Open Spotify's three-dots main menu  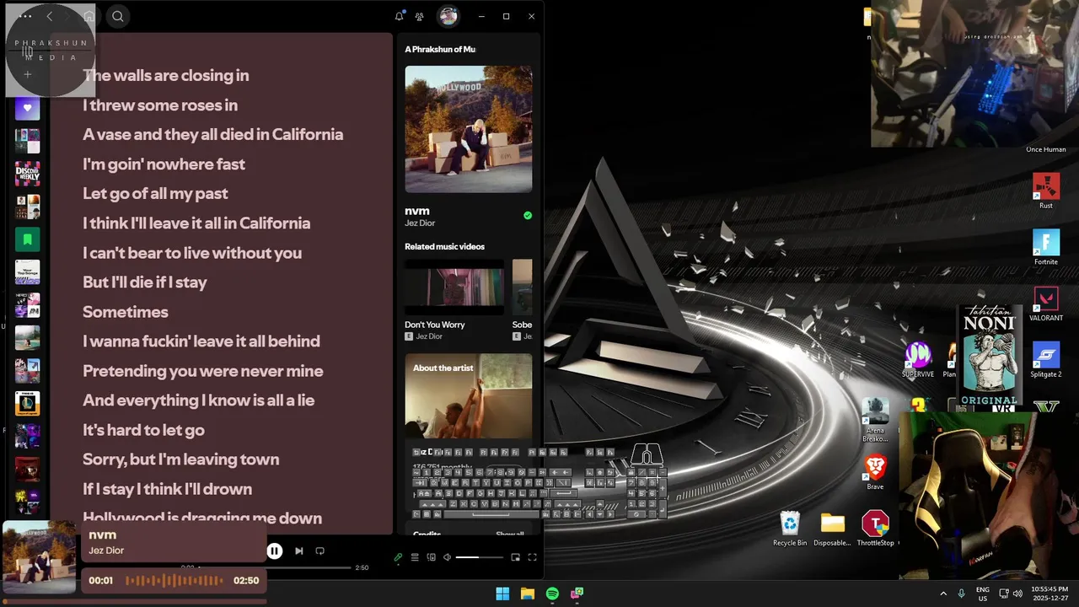coord(25,16)
